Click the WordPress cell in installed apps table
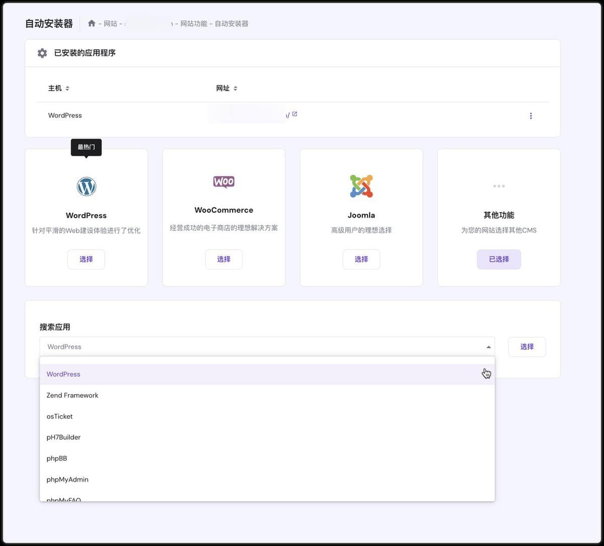 65,115
